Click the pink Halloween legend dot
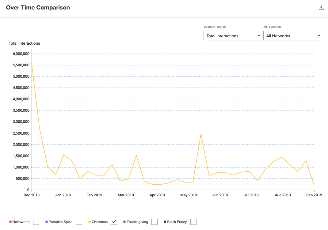Screen dimensions: 328x230 [10, 222]
